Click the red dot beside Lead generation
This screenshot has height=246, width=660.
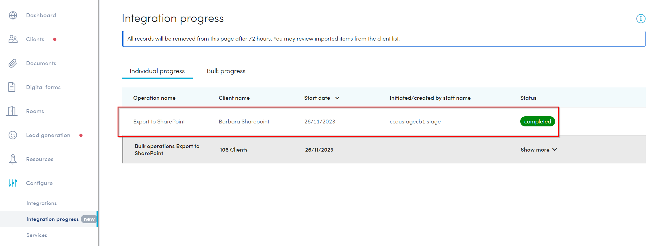coord(81,135)
